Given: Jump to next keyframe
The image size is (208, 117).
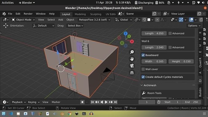Looking at the screenshot, I should pos(111,102).
